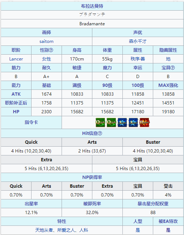Click the English name Bradamante

pos(92,24)
